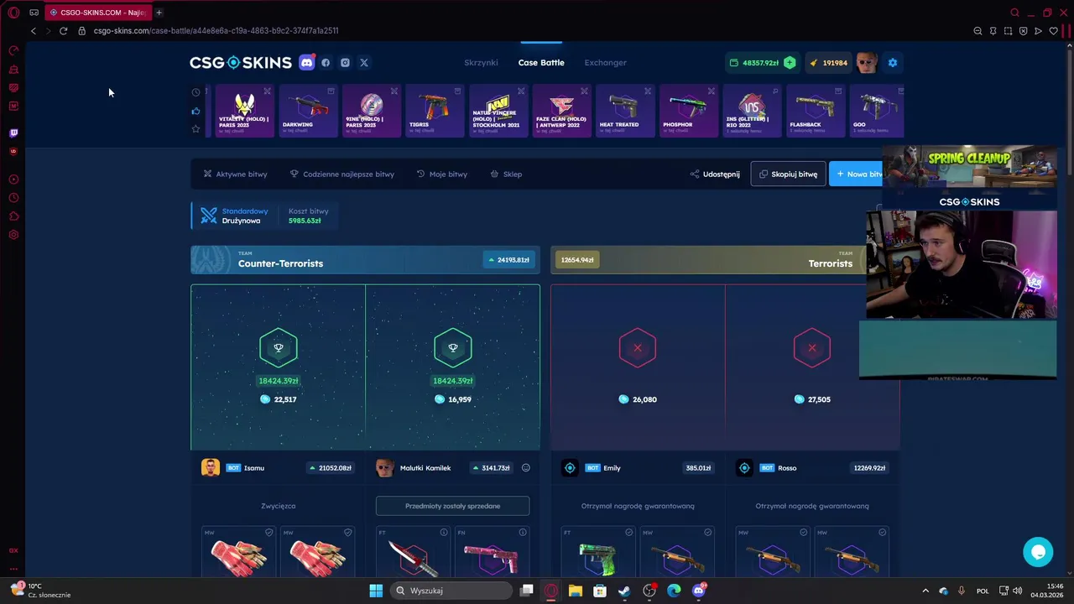Image resolution: width=1074 pixels, height=604 pixels.
Task: Click the zoom magnifier icon in address bar
Action: (978, 31)
